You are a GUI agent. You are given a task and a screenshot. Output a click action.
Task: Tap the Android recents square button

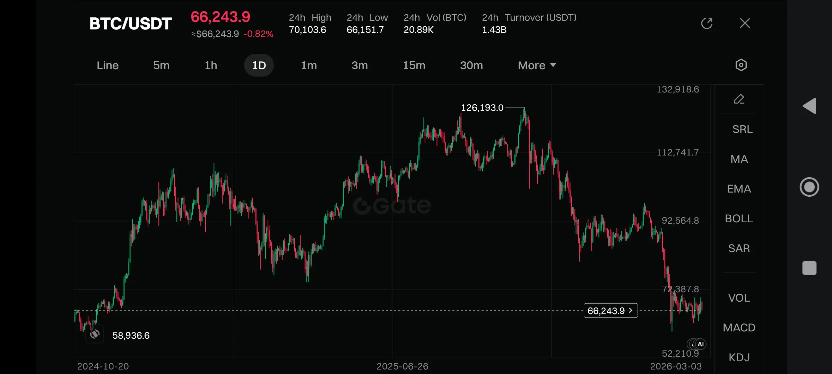809,268
